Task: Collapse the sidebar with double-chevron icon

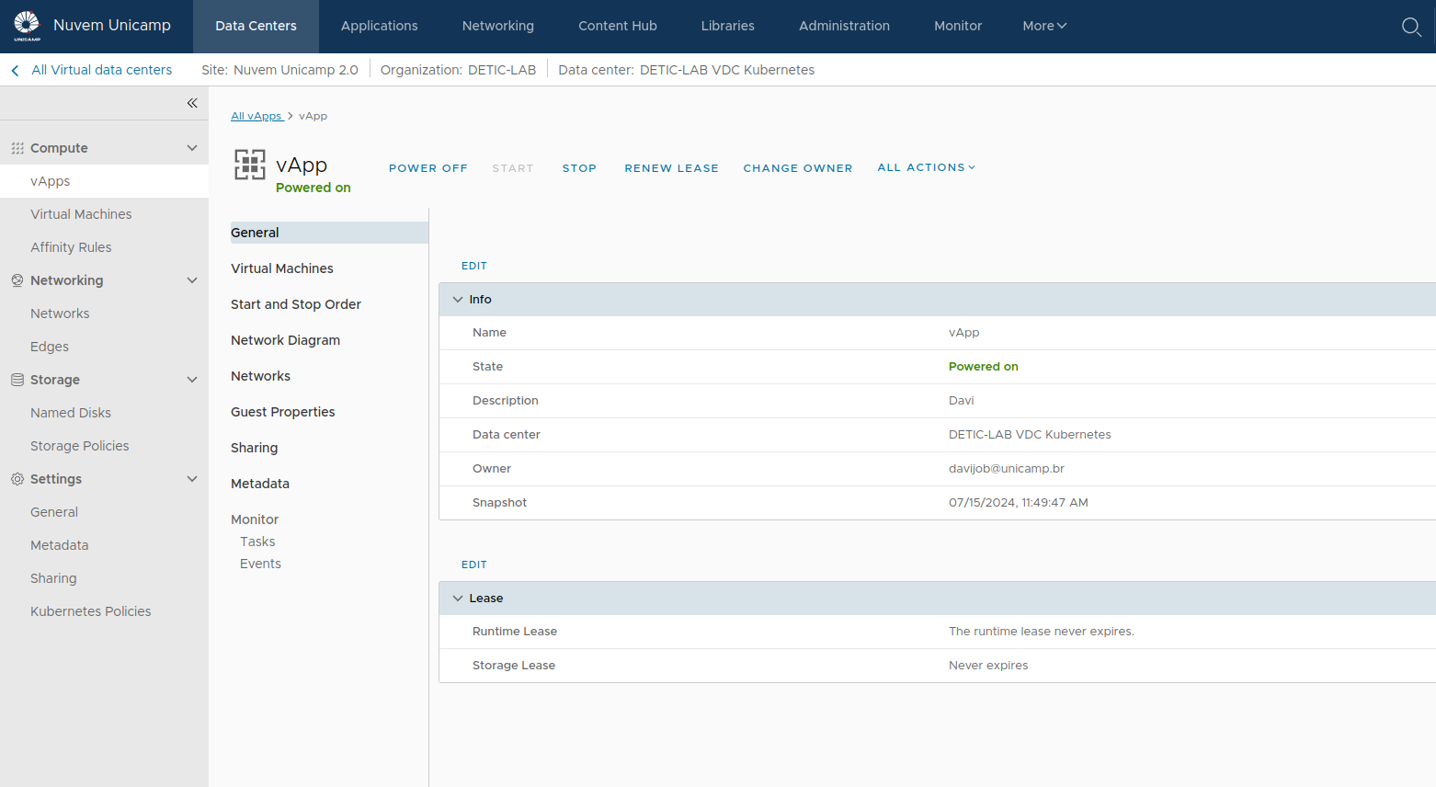Action: (x=192, y=103)
